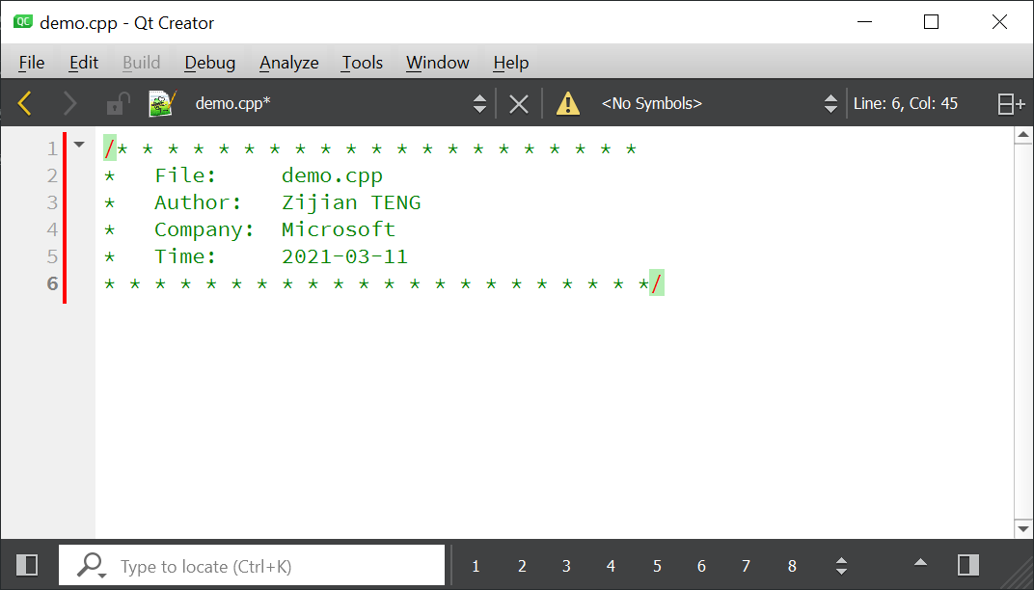Open the File menu

coord(32,63)
